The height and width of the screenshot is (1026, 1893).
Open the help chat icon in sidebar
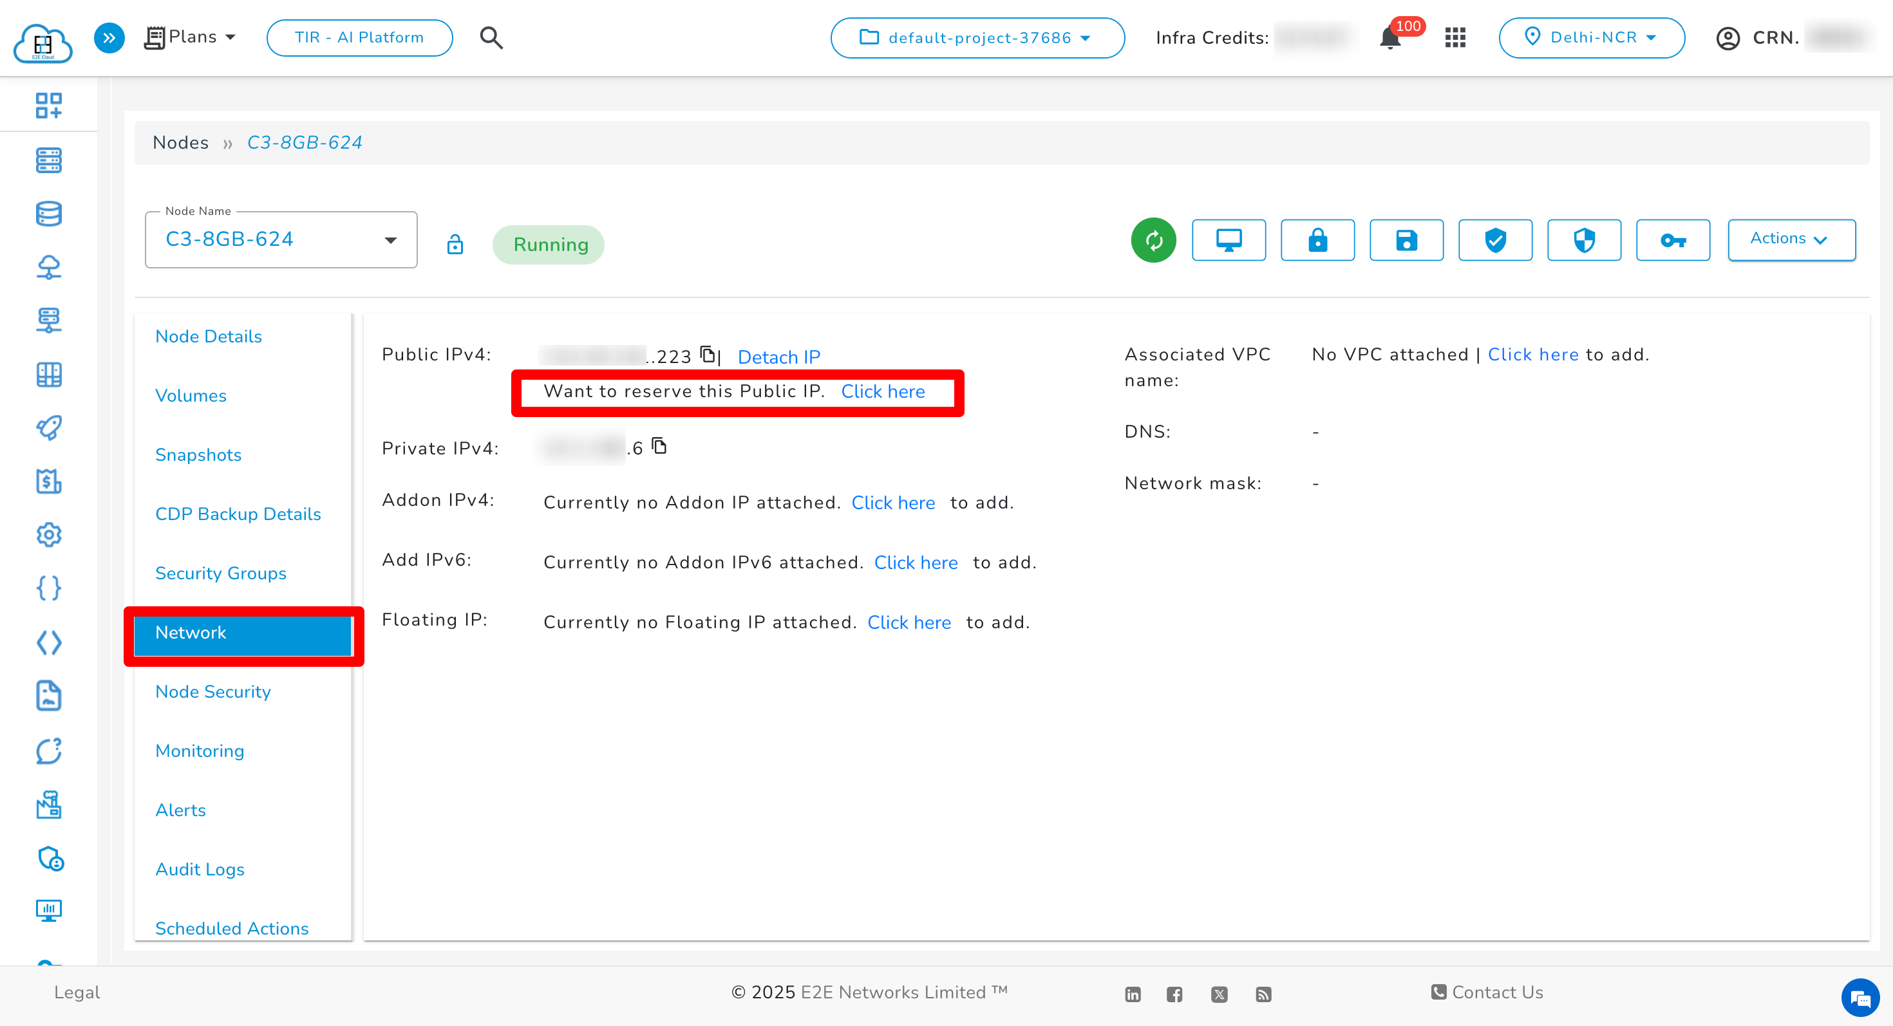click(x=48, y=751)
